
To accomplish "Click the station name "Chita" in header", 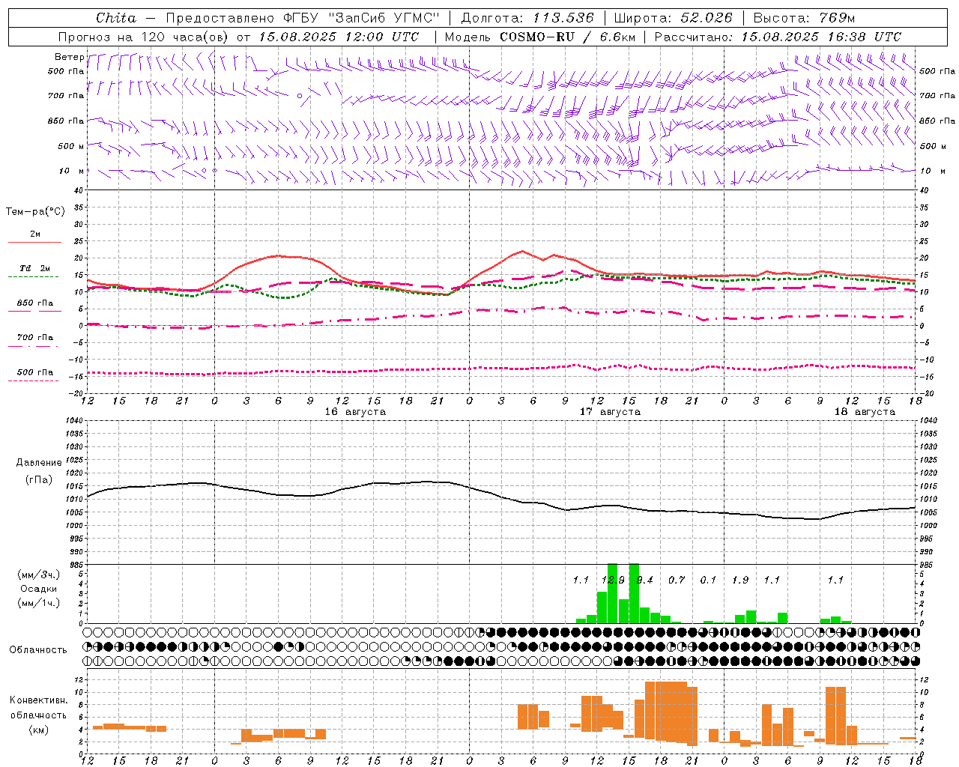I will pyautogui.click(x=116, y=18).
